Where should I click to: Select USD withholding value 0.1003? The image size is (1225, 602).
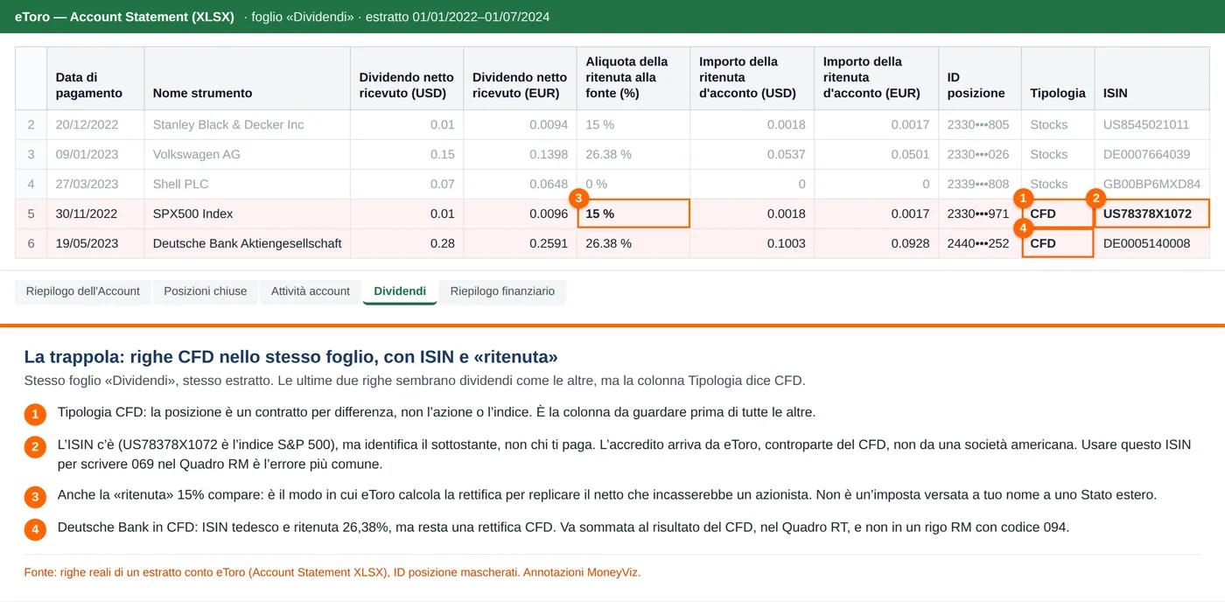point(752,244)
